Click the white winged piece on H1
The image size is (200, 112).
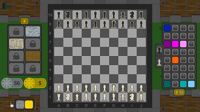point(123,97)
